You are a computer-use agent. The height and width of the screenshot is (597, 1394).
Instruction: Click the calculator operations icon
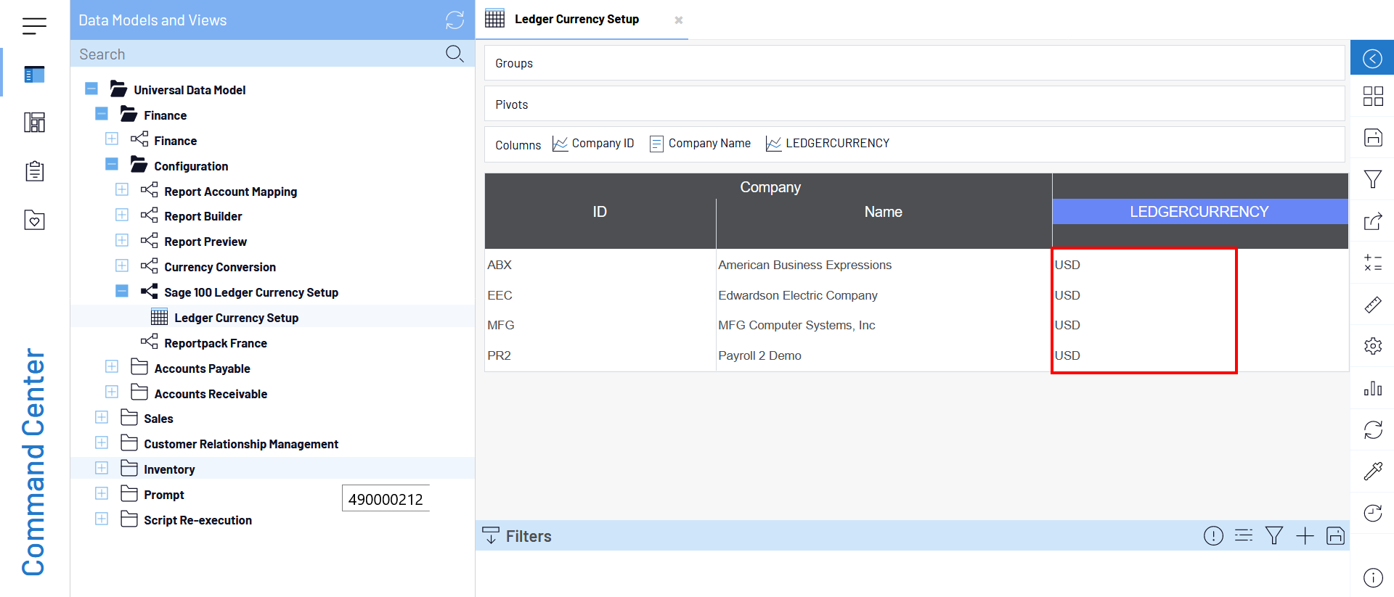(x=1372, y=263)
